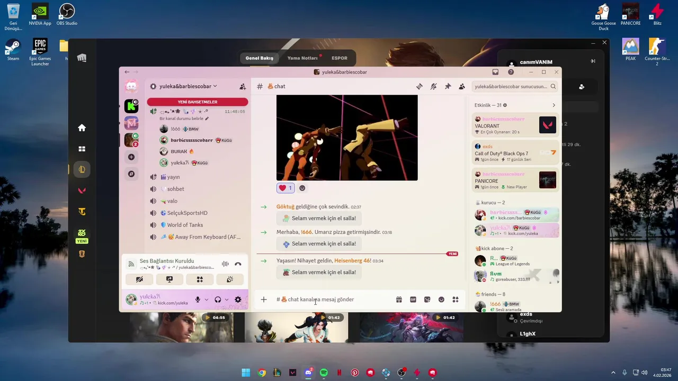The image size is (678, 381).
Task: Open the animated image in chat
Action: pyautogui.click(x=347, y=138)
